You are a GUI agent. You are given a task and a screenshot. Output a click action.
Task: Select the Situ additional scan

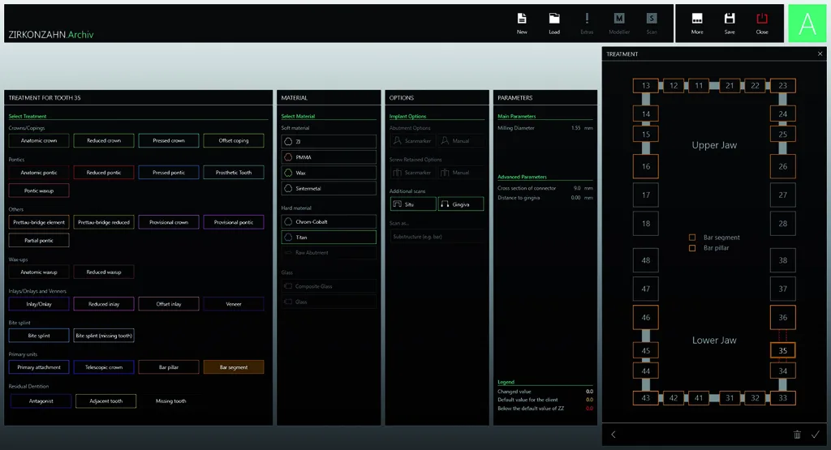(x=413, y=204)
